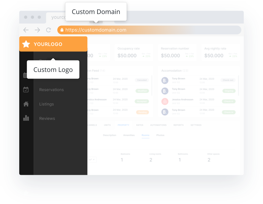Expand the m² unit dropdown
The width and height of the screenshot is (263, 204).
coord(92,159)
